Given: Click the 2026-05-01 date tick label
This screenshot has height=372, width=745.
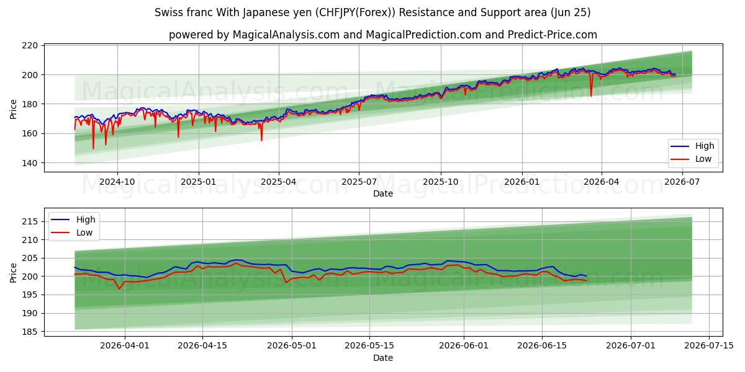Looking at the screenshot, I should tap(292, 346).
